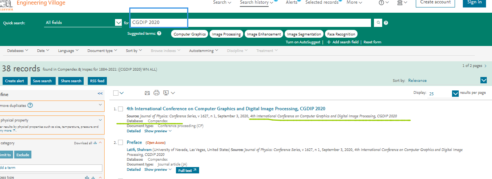This screenshot has width=492, height=179.
Task: Click the quick search input containing CGDIP 2020
Action: [250, 23]
